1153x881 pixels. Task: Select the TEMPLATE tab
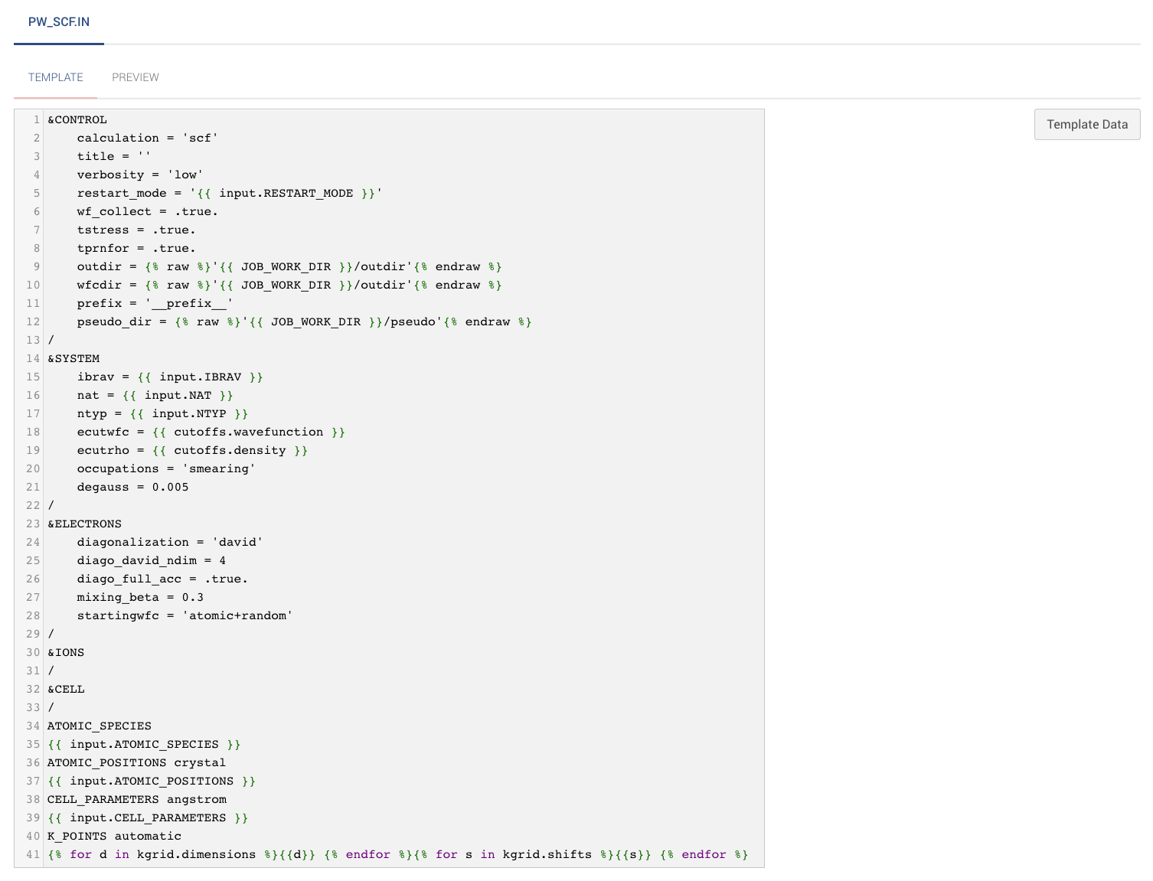tap(55, 77)
